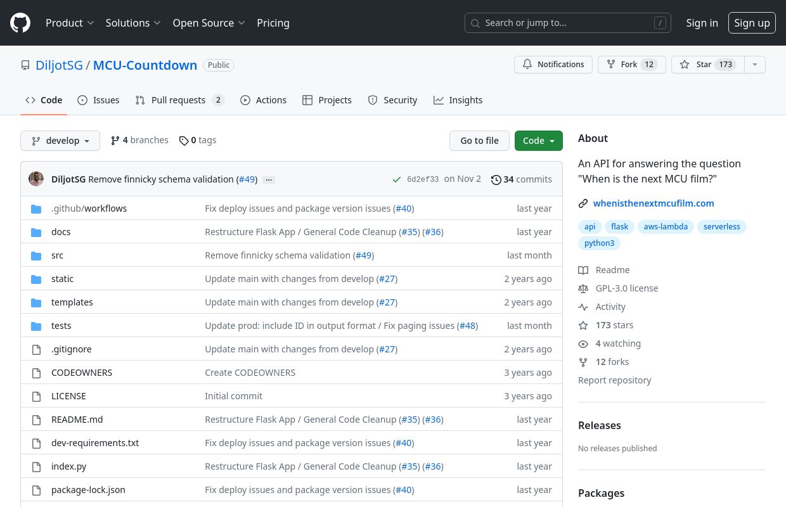Click the link icon beside website URL
The height and width of the screenshot is (507, 786).
click(x=583, y=203)
